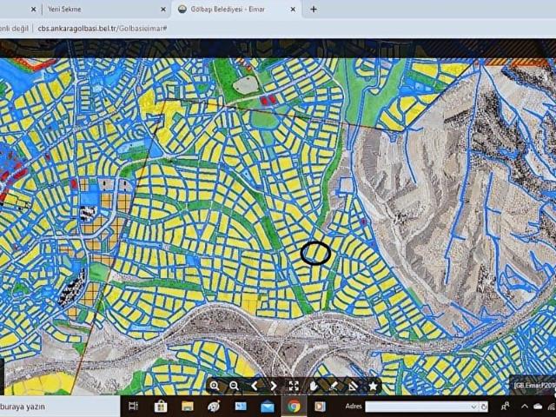
Task: Click the zoom in magnifier on map toolbar
Action: [215, 386]
